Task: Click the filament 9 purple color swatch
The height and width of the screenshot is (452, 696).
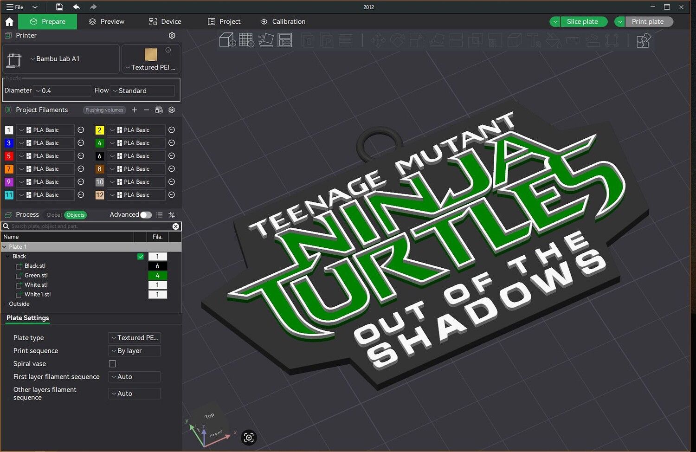Action: pos(9,182)
